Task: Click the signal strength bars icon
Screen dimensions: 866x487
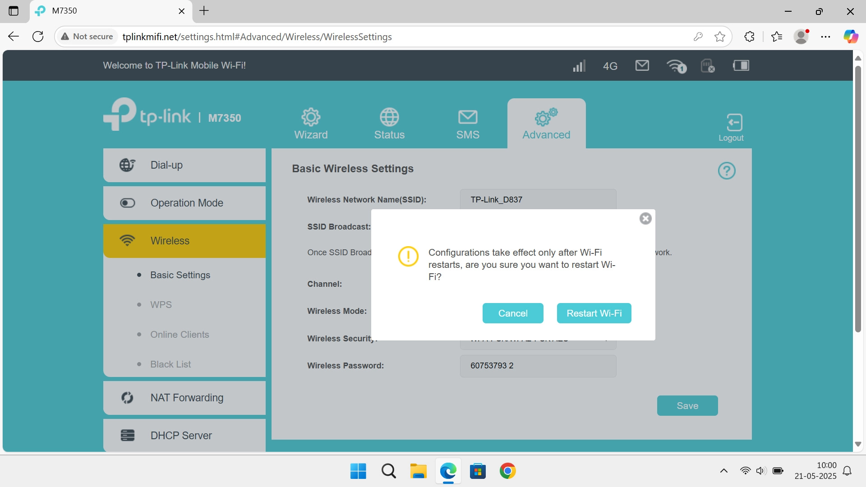Action: click(579, 66)
